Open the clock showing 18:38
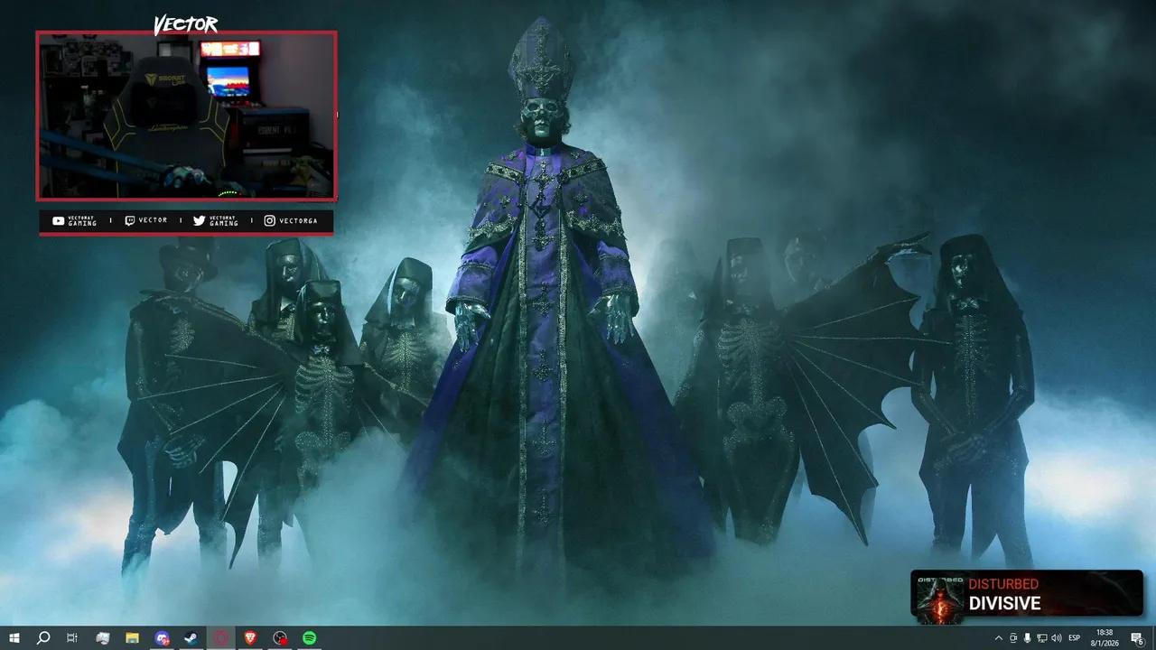 (1104, 637)
